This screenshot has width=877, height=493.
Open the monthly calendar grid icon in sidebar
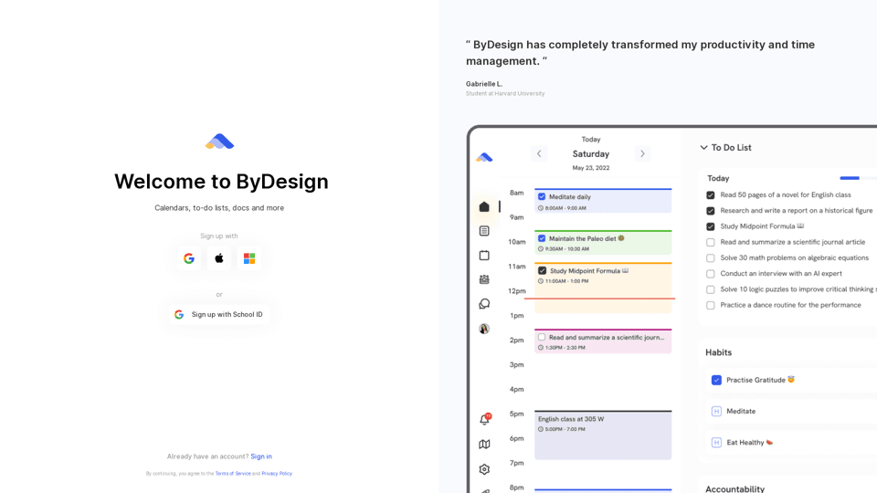coord(484,279)
